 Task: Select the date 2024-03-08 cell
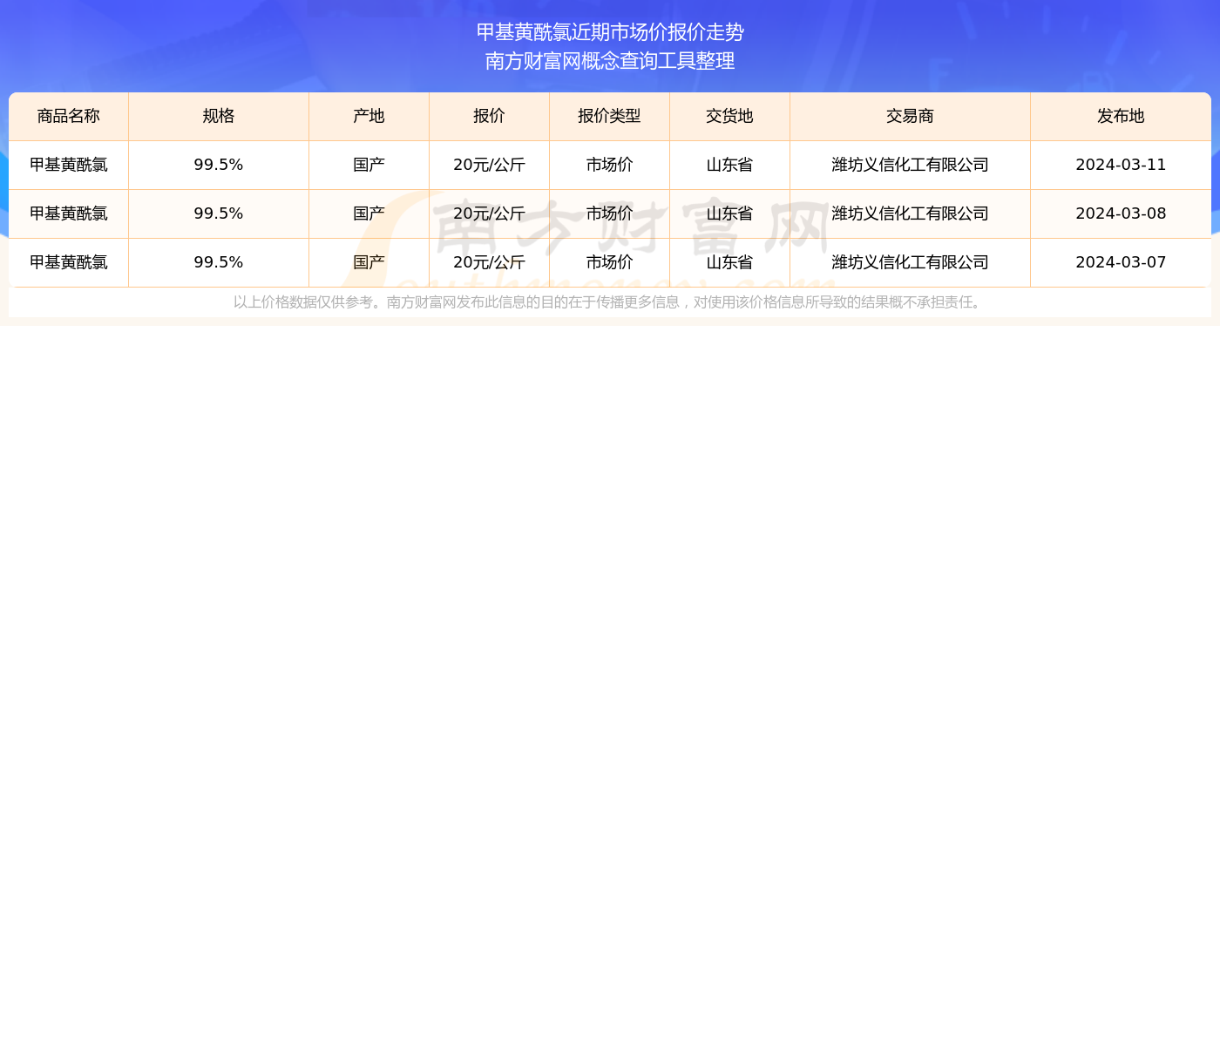point(1121,213)
